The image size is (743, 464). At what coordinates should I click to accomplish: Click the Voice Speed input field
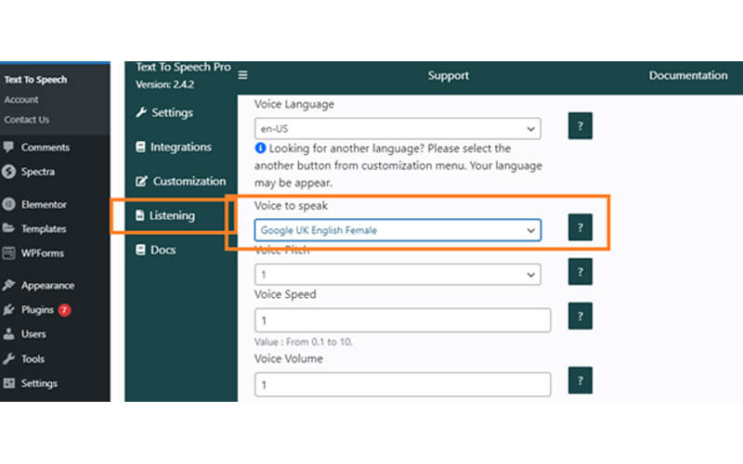tap(403, 320)
